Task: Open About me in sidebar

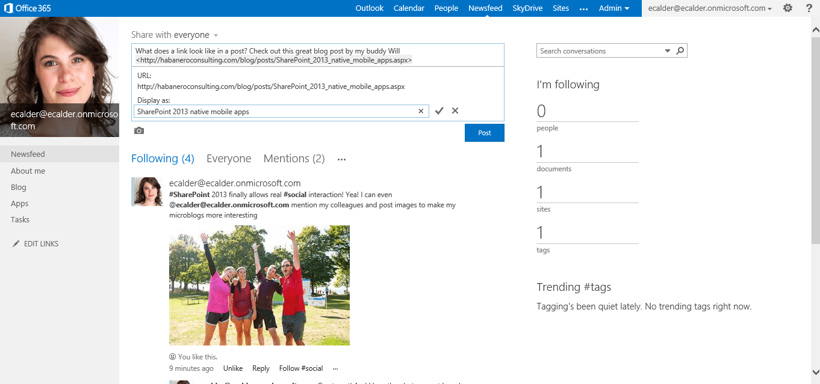Action: point(28,171)
